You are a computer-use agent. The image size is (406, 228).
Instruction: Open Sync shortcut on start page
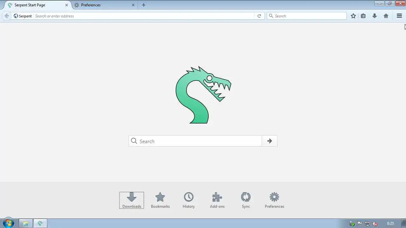coord(246,200)
